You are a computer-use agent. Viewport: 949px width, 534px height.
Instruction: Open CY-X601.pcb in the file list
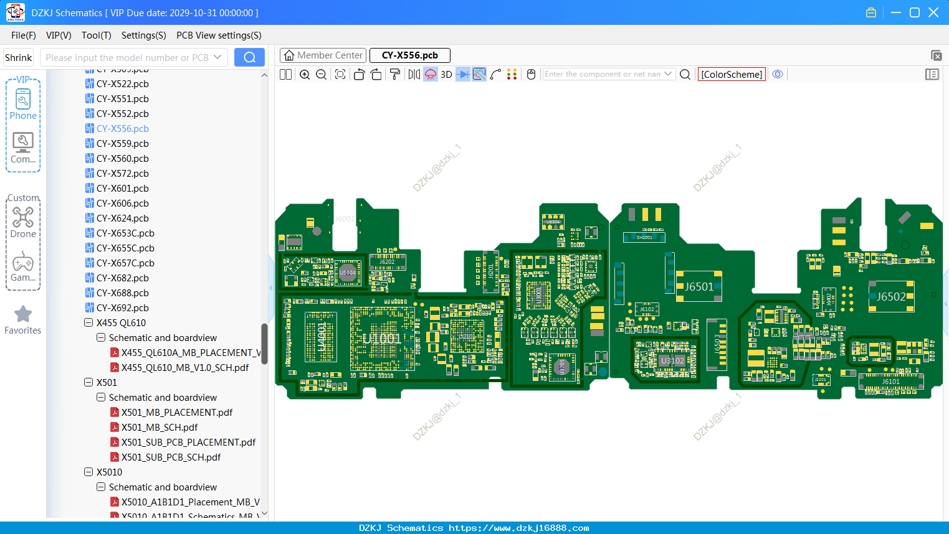[123, 189]
